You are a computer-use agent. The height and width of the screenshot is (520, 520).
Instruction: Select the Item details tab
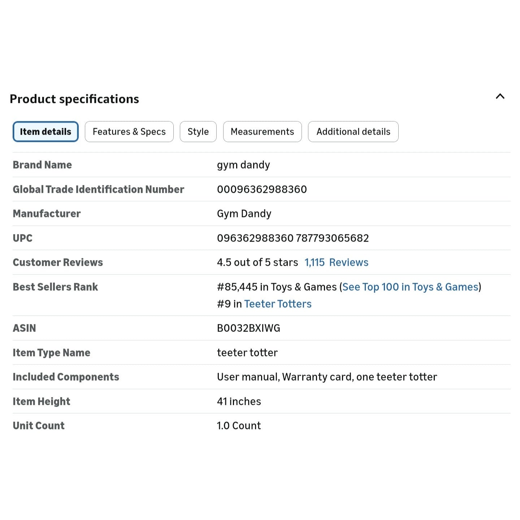[45, 131]
